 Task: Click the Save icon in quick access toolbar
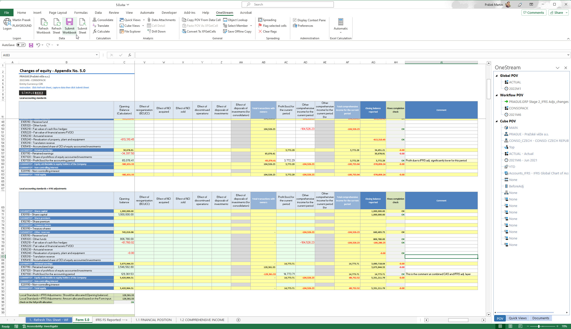(31, 45)
